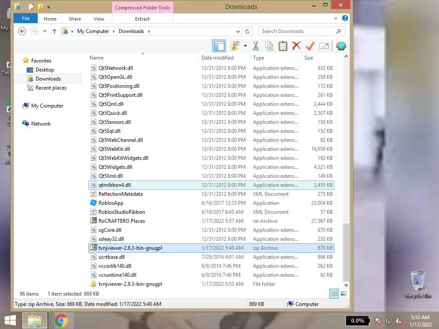Expand the address bar history dropdown
Viewport: 439px width, 329px height.
tap(238, 31)
